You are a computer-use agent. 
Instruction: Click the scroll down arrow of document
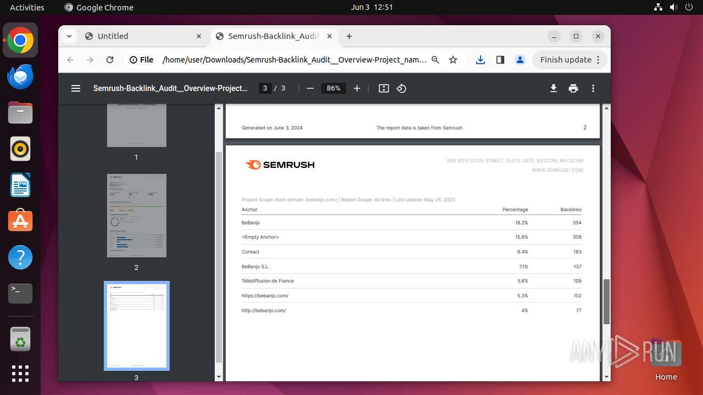(606, 377)
